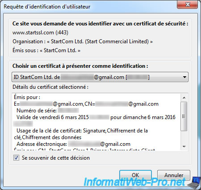The image size is (201, 190).
Task: Select the 'Adresse électronique' line in details
Action: click(73, 144)
